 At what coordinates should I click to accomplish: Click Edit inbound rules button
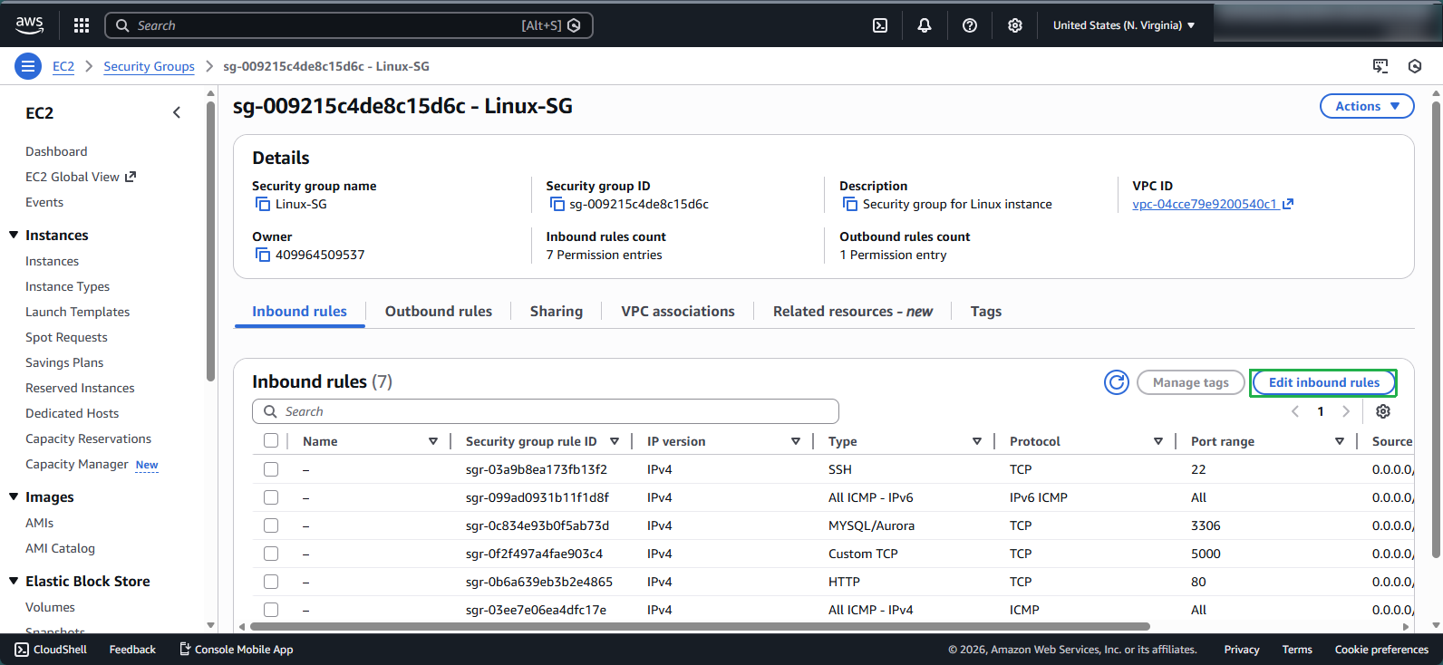coord(1324,382)
